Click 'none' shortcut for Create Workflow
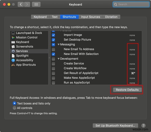Viewport: 151px width, 132px height. click(x=132, y=69)
